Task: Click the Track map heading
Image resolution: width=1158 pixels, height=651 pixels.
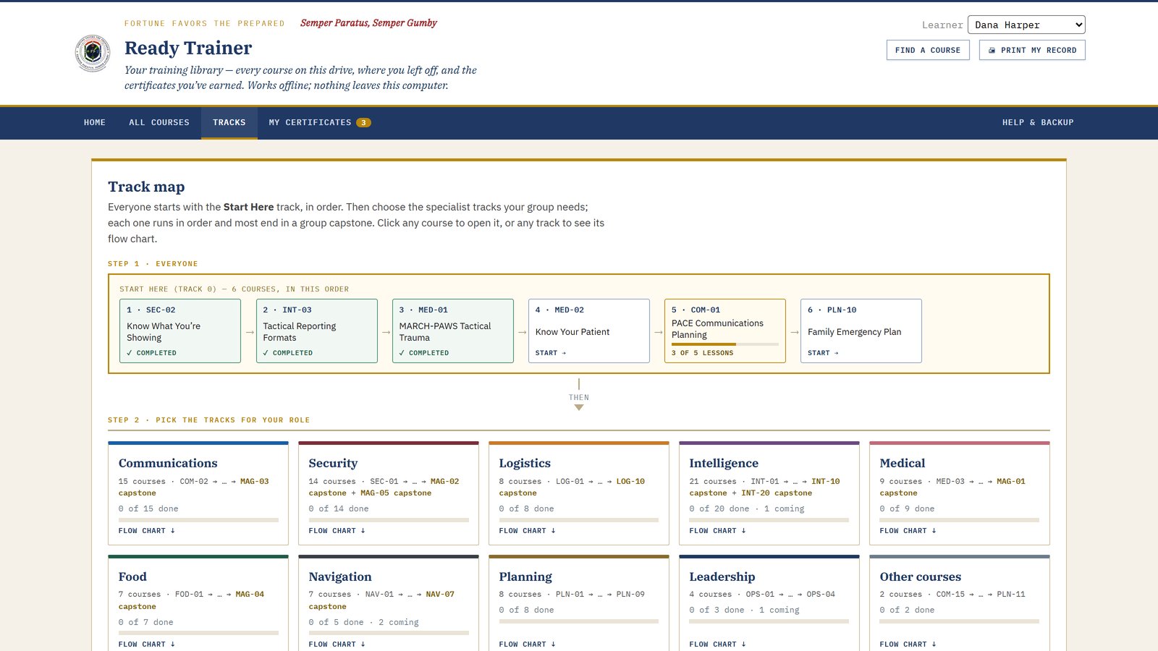Action: pyautogui.click(x=146, y=187)
